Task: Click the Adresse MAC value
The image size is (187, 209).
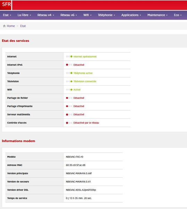Action: 75,165
